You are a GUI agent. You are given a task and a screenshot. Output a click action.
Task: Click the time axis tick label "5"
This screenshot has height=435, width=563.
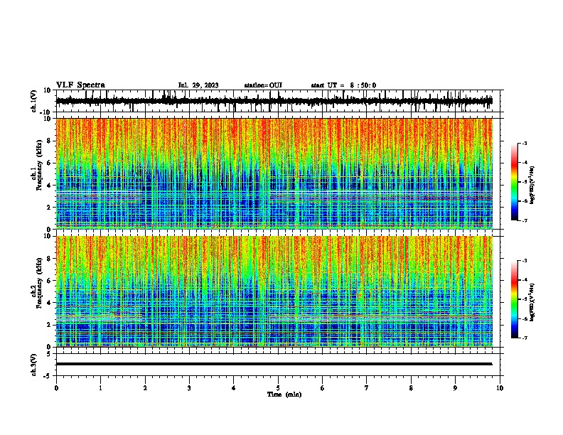pos(278,388)
